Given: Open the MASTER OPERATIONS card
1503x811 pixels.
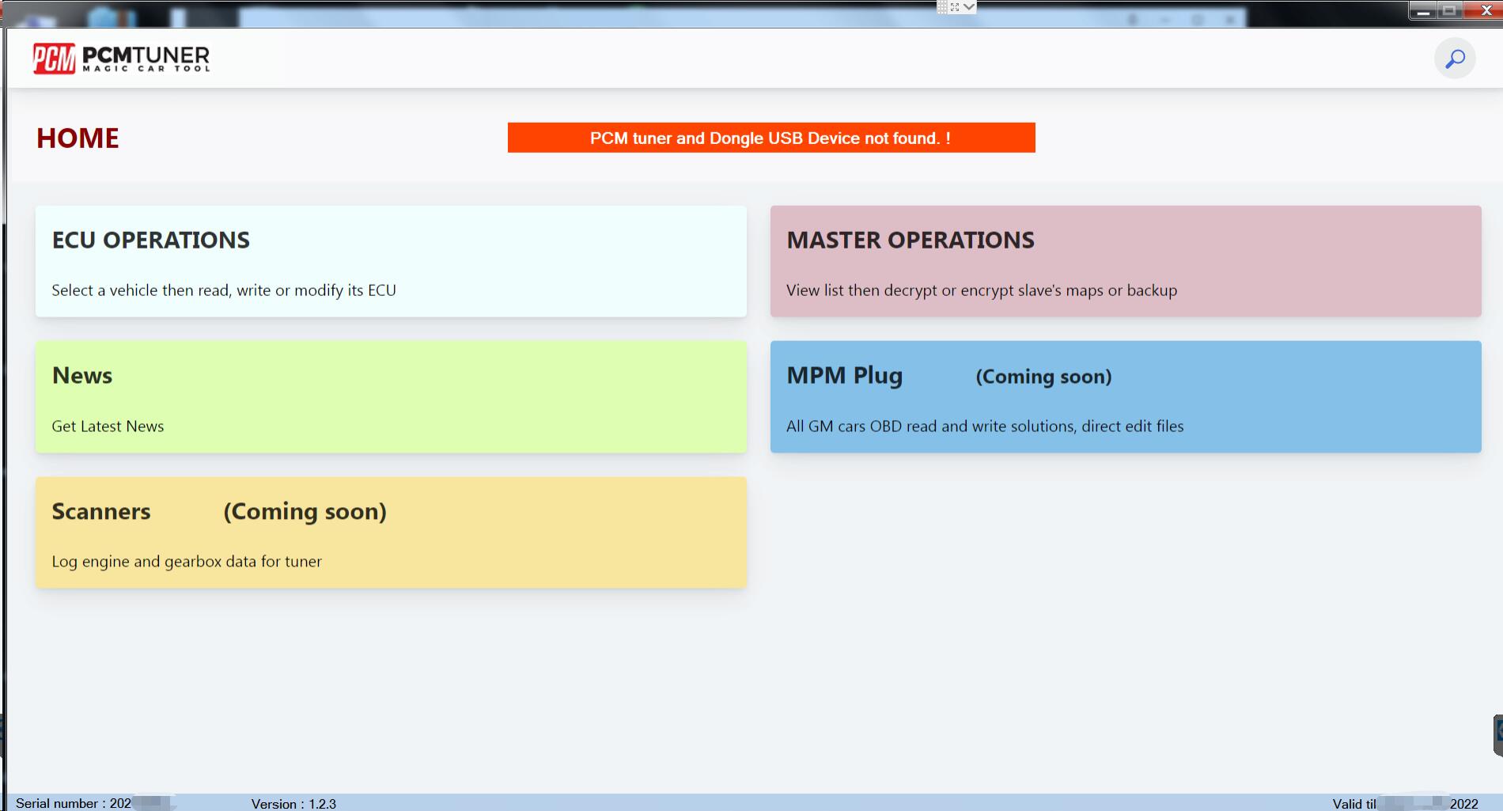Looking at the screenshot, I should click(x=1125, y=261).
